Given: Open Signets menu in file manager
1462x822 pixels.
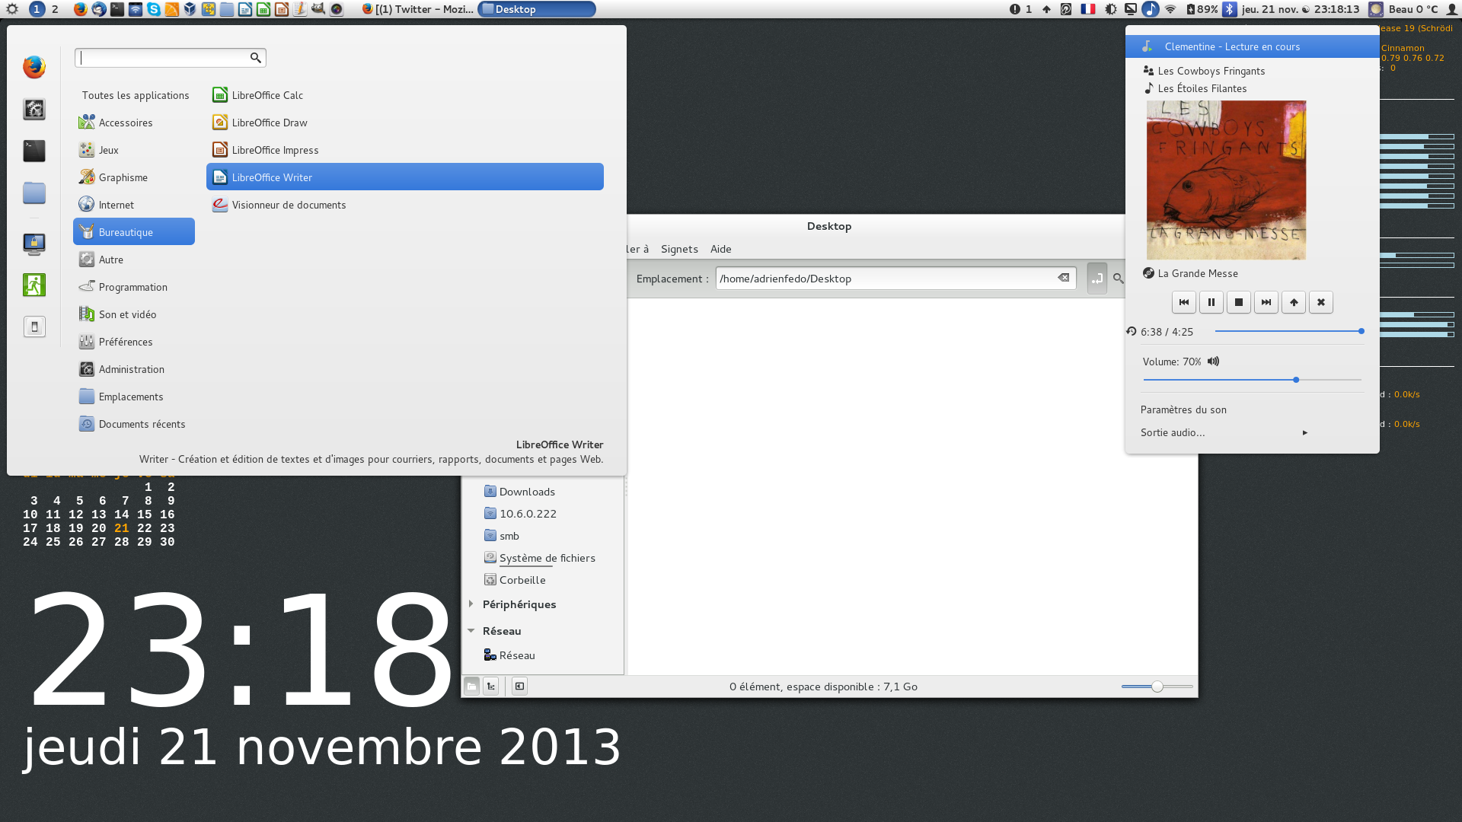Looking at the screenshot, I should pos(679,249).
